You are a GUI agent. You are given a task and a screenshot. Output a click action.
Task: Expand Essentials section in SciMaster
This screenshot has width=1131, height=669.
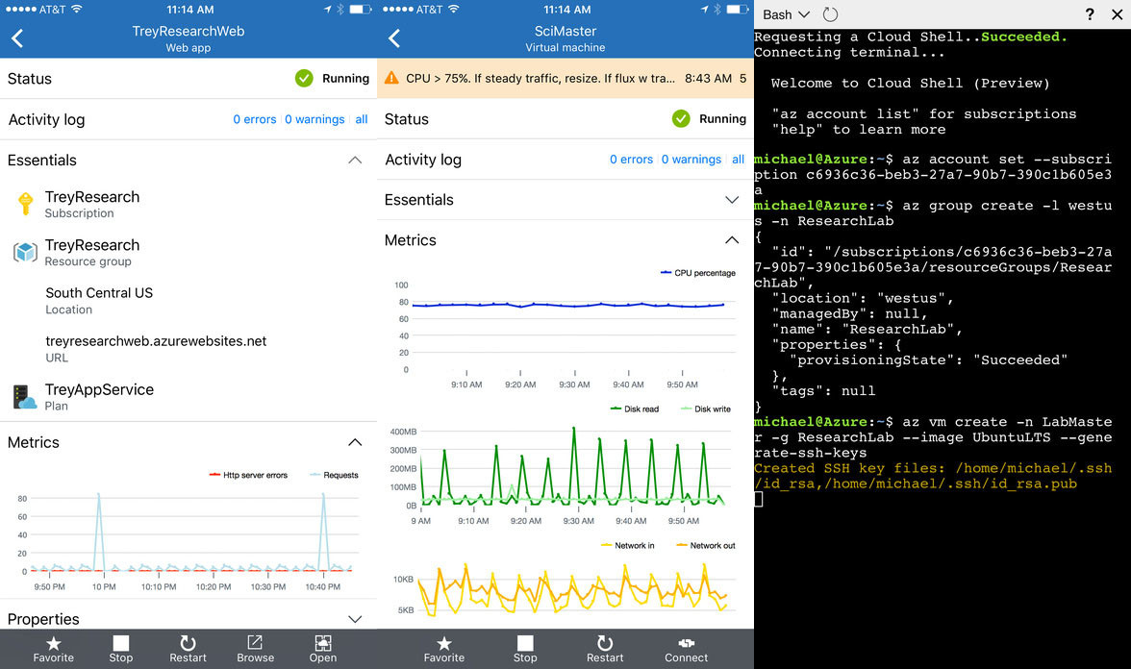click(731, 200)
